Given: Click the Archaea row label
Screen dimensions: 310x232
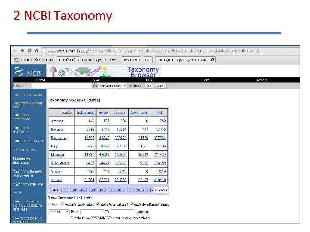Looking at the screenshot, I should pos(58,121).
